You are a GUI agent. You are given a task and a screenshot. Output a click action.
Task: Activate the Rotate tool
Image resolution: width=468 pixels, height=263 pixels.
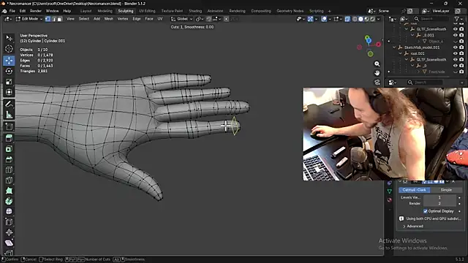click(x=9, y=71)
